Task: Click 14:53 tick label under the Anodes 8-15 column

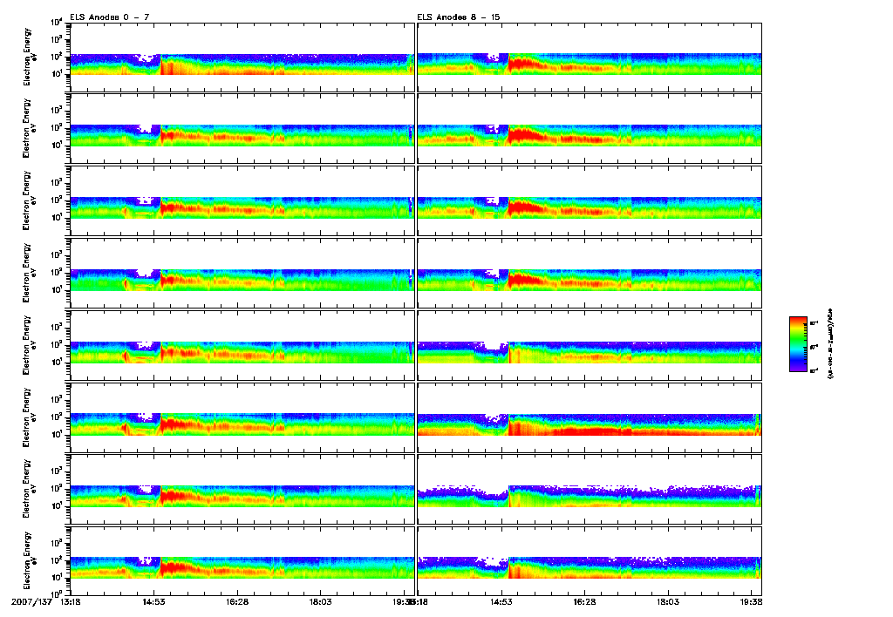Action: click(501, 601)
